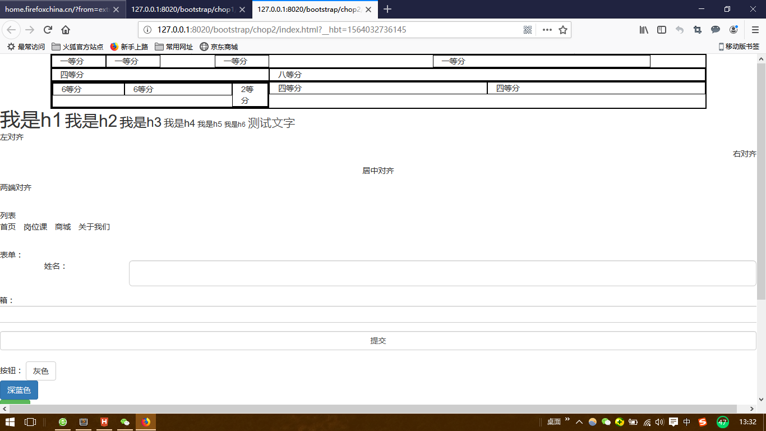Viewport: 766px width, 431px height.
Task: Switch to the bootstrap/chop1 tab
Action: click(189, 10)
